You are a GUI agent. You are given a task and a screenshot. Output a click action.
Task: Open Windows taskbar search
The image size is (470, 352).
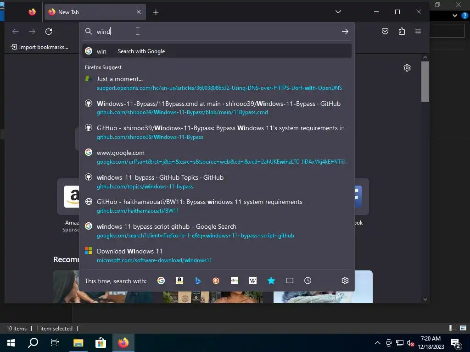click(33, 343)
